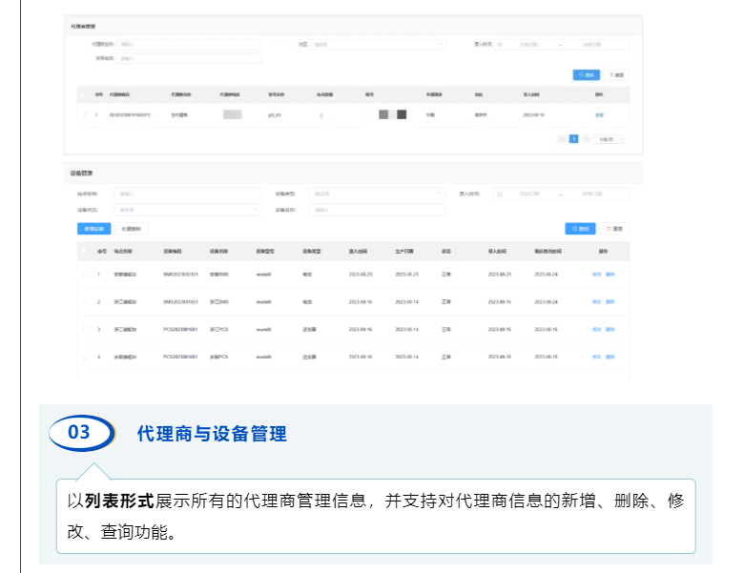Viewport: 744px width, 573px height.
Task: Click the blue 查询 button in 设备管理
Action: 578,229
